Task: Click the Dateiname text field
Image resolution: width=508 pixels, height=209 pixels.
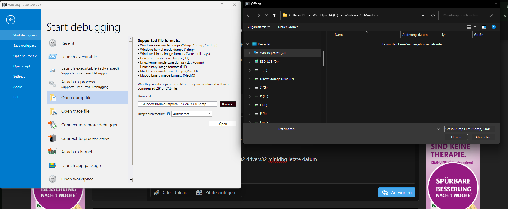Action: pyautogui.click(x=366, y=129)
